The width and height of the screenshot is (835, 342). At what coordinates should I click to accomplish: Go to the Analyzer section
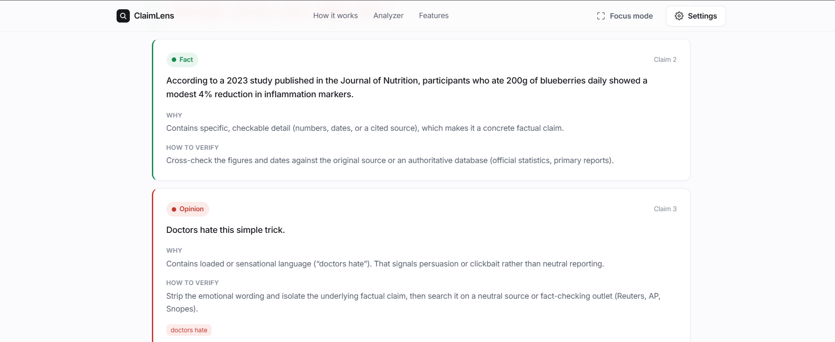(x=389, y=15)
